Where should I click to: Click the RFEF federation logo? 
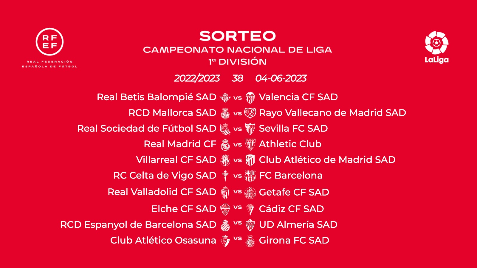click(49, 42)
